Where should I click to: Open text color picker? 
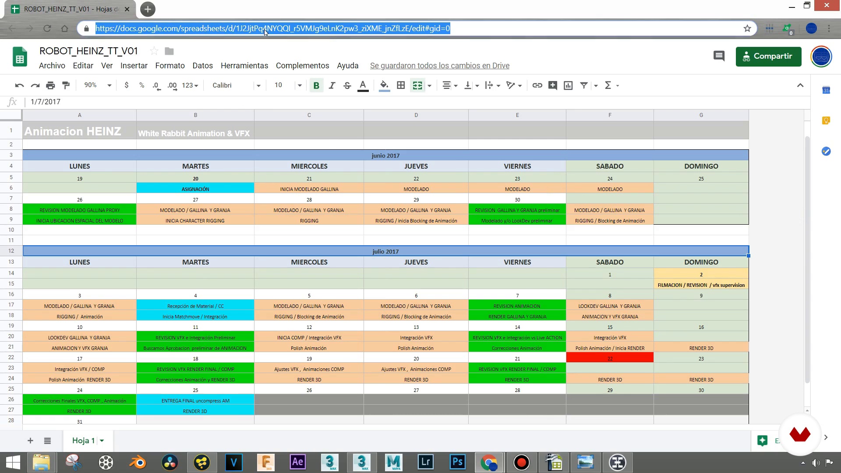point(363,85)
